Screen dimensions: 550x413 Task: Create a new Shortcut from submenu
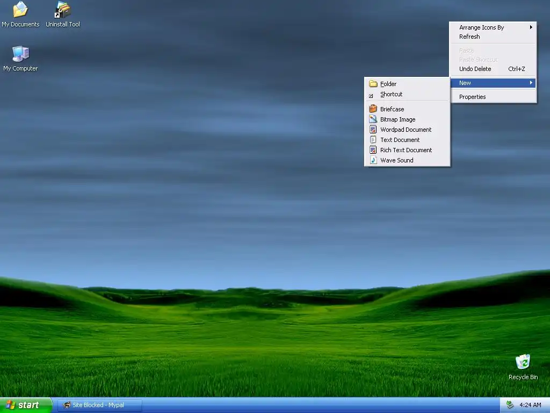(x=407, y=94)
